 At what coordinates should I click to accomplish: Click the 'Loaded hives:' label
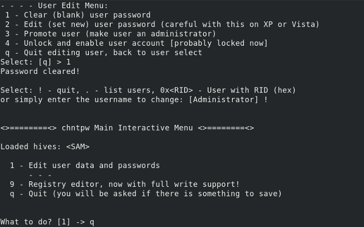tap(31, 146)
